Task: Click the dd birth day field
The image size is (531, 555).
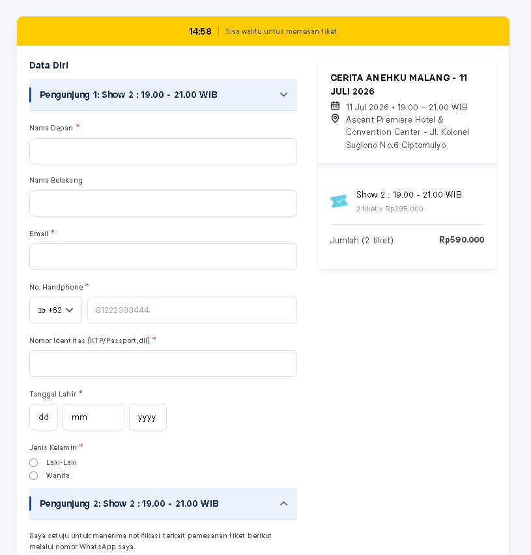Action: pyautogui.click(x=44, y=417)
